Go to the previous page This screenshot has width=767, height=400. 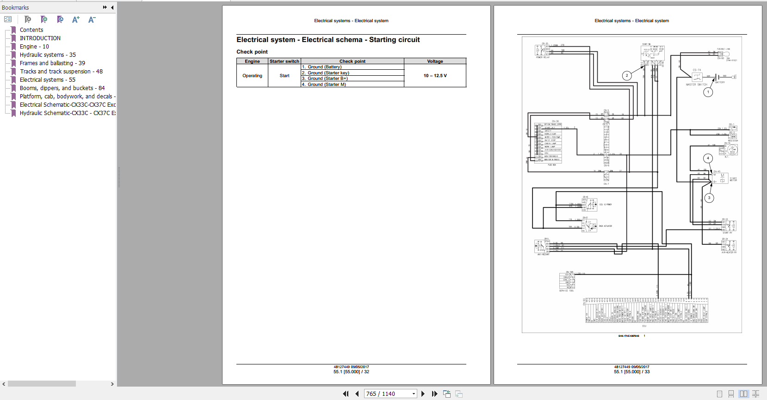click(357, 394)
